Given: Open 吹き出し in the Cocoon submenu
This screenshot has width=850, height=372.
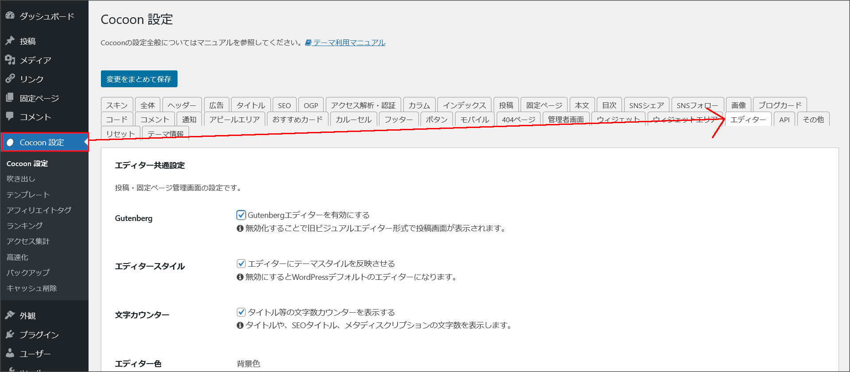Looking at the screenshot, I should point(21,179).
